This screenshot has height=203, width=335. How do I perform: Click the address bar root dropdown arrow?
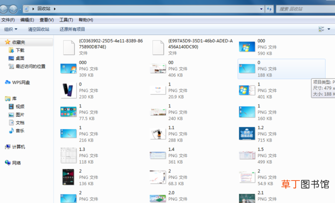pyautogui.click(x=33, y=9)
